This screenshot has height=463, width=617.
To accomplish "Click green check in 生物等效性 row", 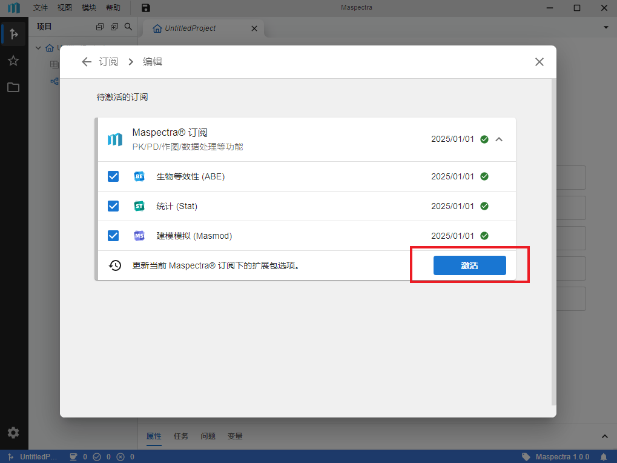I will (484, 176).
